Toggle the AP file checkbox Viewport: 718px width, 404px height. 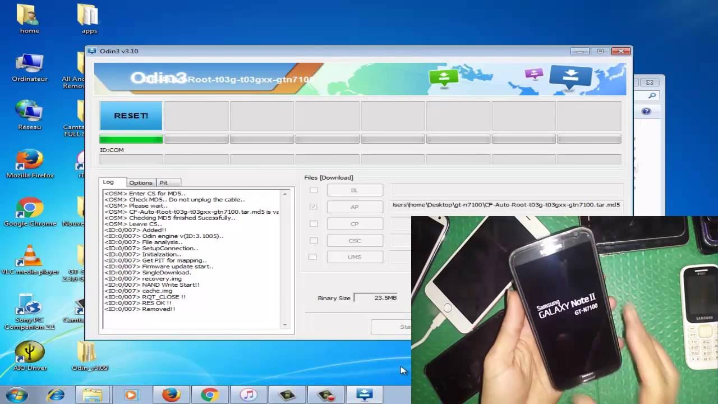click(314, 206)
